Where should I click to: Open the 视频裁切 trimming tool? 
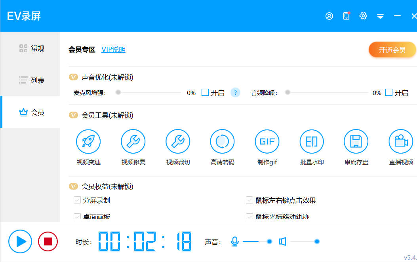click(x=178, y=142)
